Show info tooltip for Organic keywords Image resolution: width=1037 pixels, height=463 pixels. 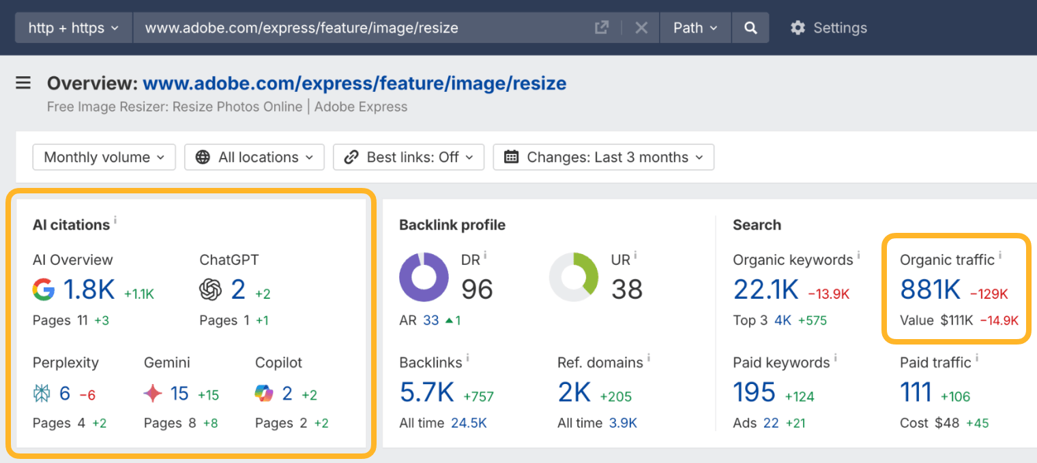click(859, 255)
